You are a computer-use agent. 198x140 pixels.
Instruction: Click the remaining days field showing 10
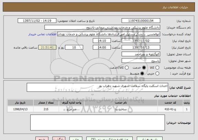[74, 47]
